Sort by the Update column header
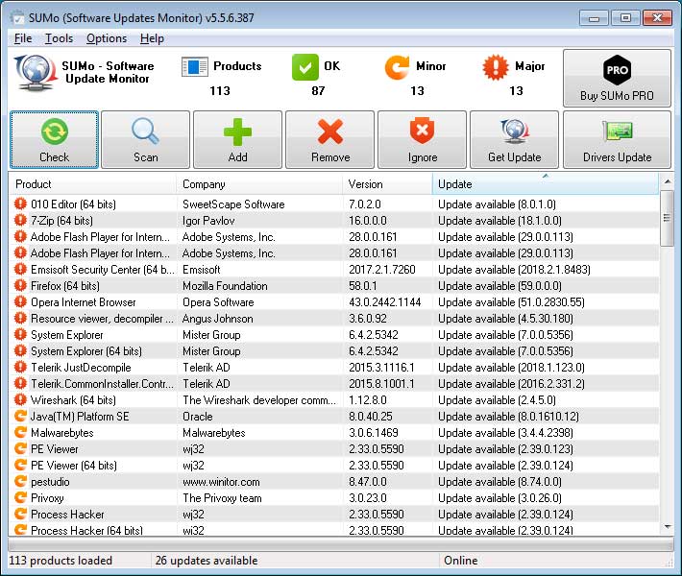Viewport: 682px width, 576px height. 546,184
